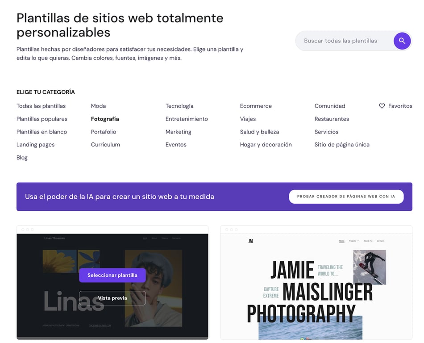Screen dimensions: 424x343
Task: Select the Viajes category
Action: click(248, 119)
